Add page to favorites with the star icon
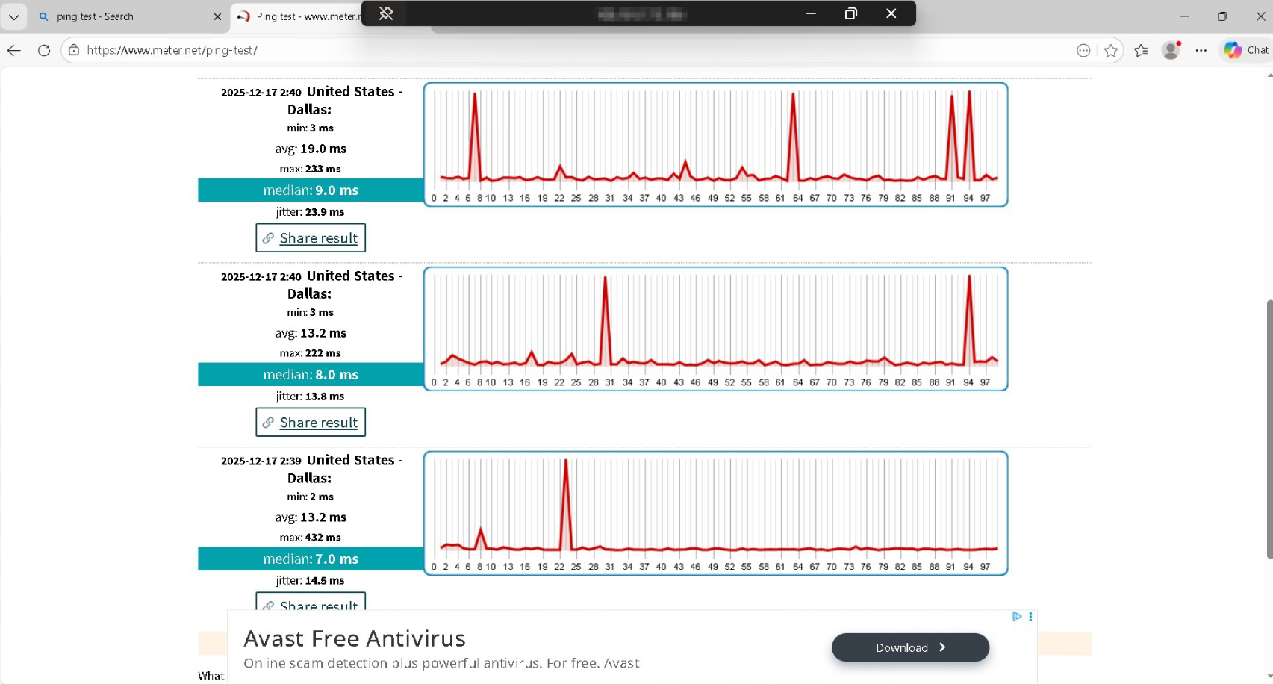 pos(1111,50)
